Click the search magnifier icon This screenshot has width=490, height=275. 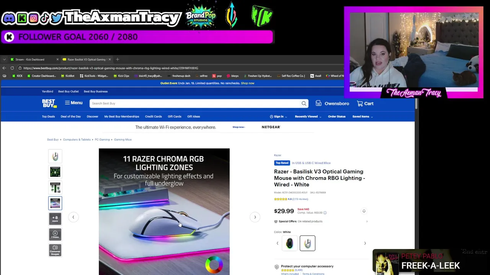coord(304,103)
